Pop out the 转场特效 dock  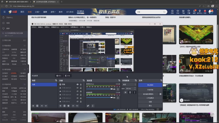136,80
